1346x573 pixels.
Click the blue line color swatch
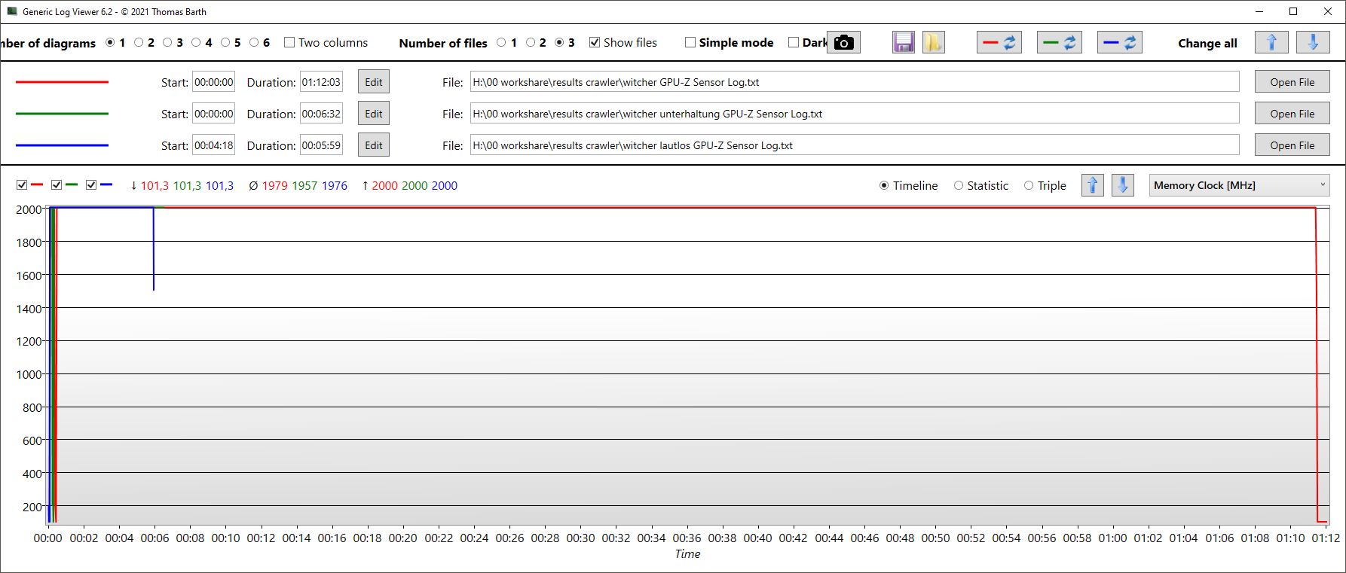[x=62, y=145]
